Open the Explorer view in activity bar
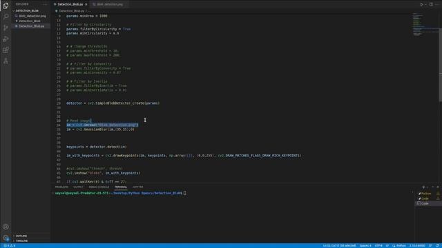Image resolution: width=442 pixels, height=248 pixels. tap(6, 6)
